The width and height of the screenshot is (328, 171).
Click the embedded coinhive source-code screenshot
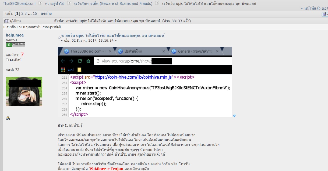click(x=145, y=82)
